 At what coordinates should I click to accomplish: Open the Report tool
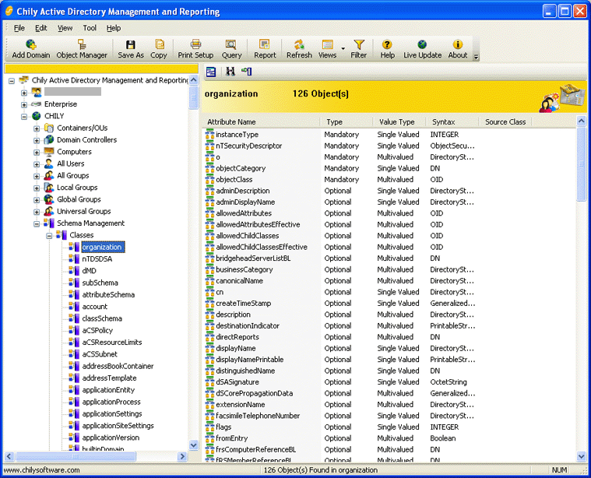pos(265,49)
